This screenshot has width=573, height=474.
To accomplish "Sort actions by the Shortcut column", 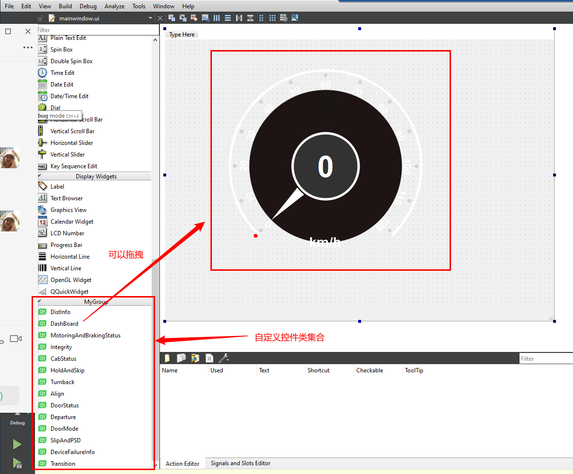I will (330, 370).
